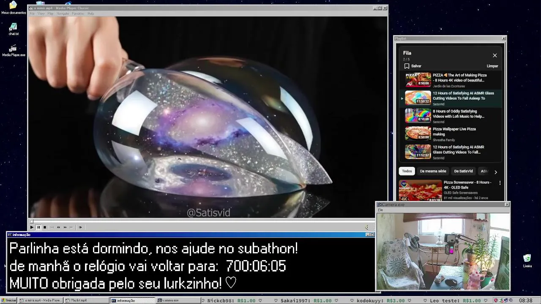The image size is (541, 304).
Task: Close the Fila queue panel
Action: coord(495,55)
